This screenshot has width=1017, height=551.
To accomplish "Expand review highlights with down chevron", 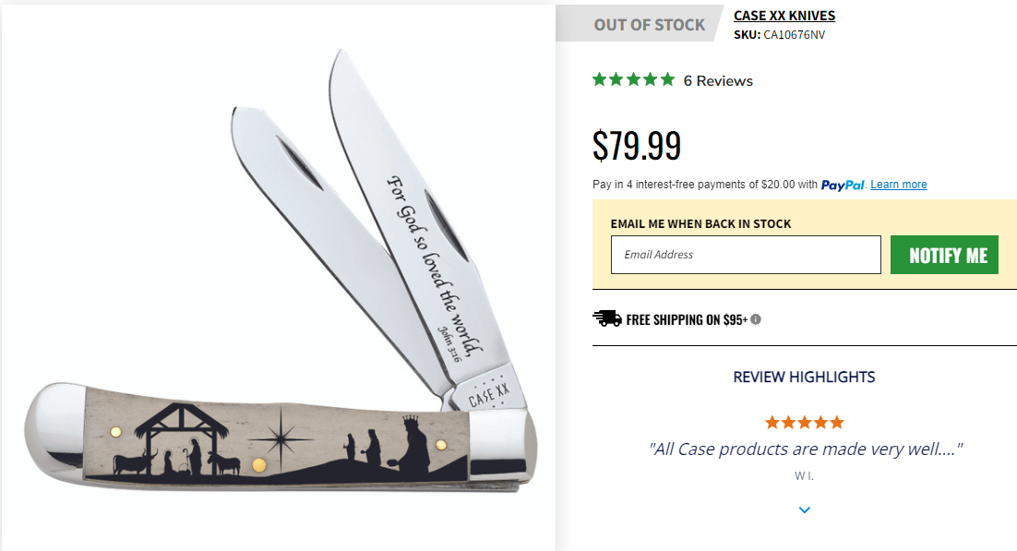I will coord(805,509).
